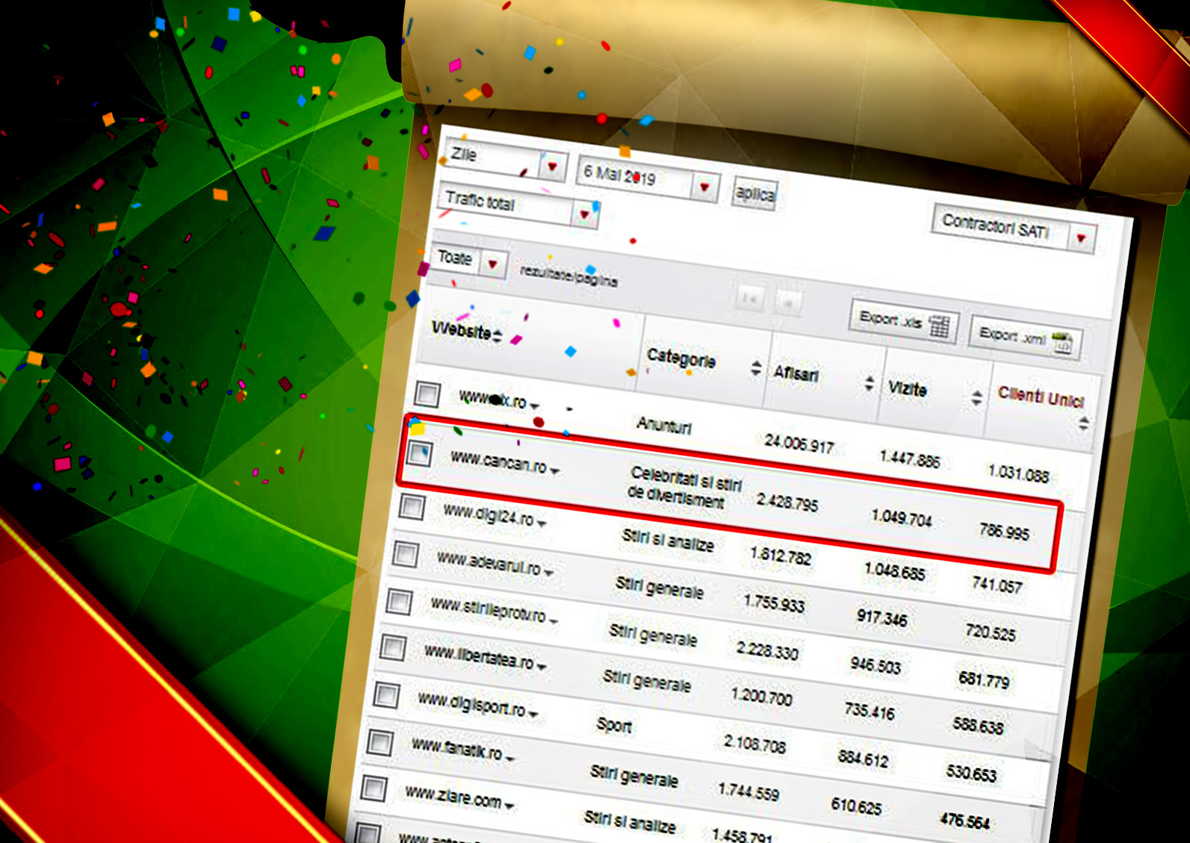Click the Export .xml file icon
The width and height of the screenshot is (1190, 843).
click(1062, 343)
